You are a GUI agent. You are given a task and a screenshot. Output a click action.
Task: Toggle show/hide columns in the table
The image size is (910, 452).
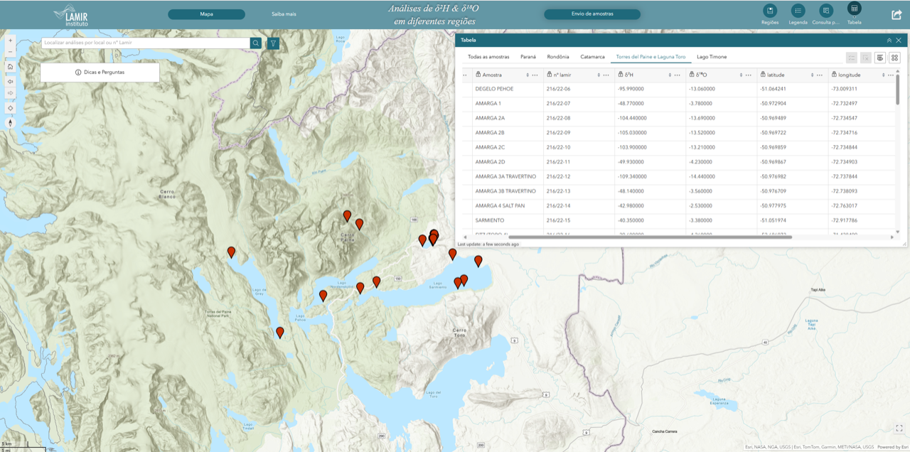(x=880, y=58)
